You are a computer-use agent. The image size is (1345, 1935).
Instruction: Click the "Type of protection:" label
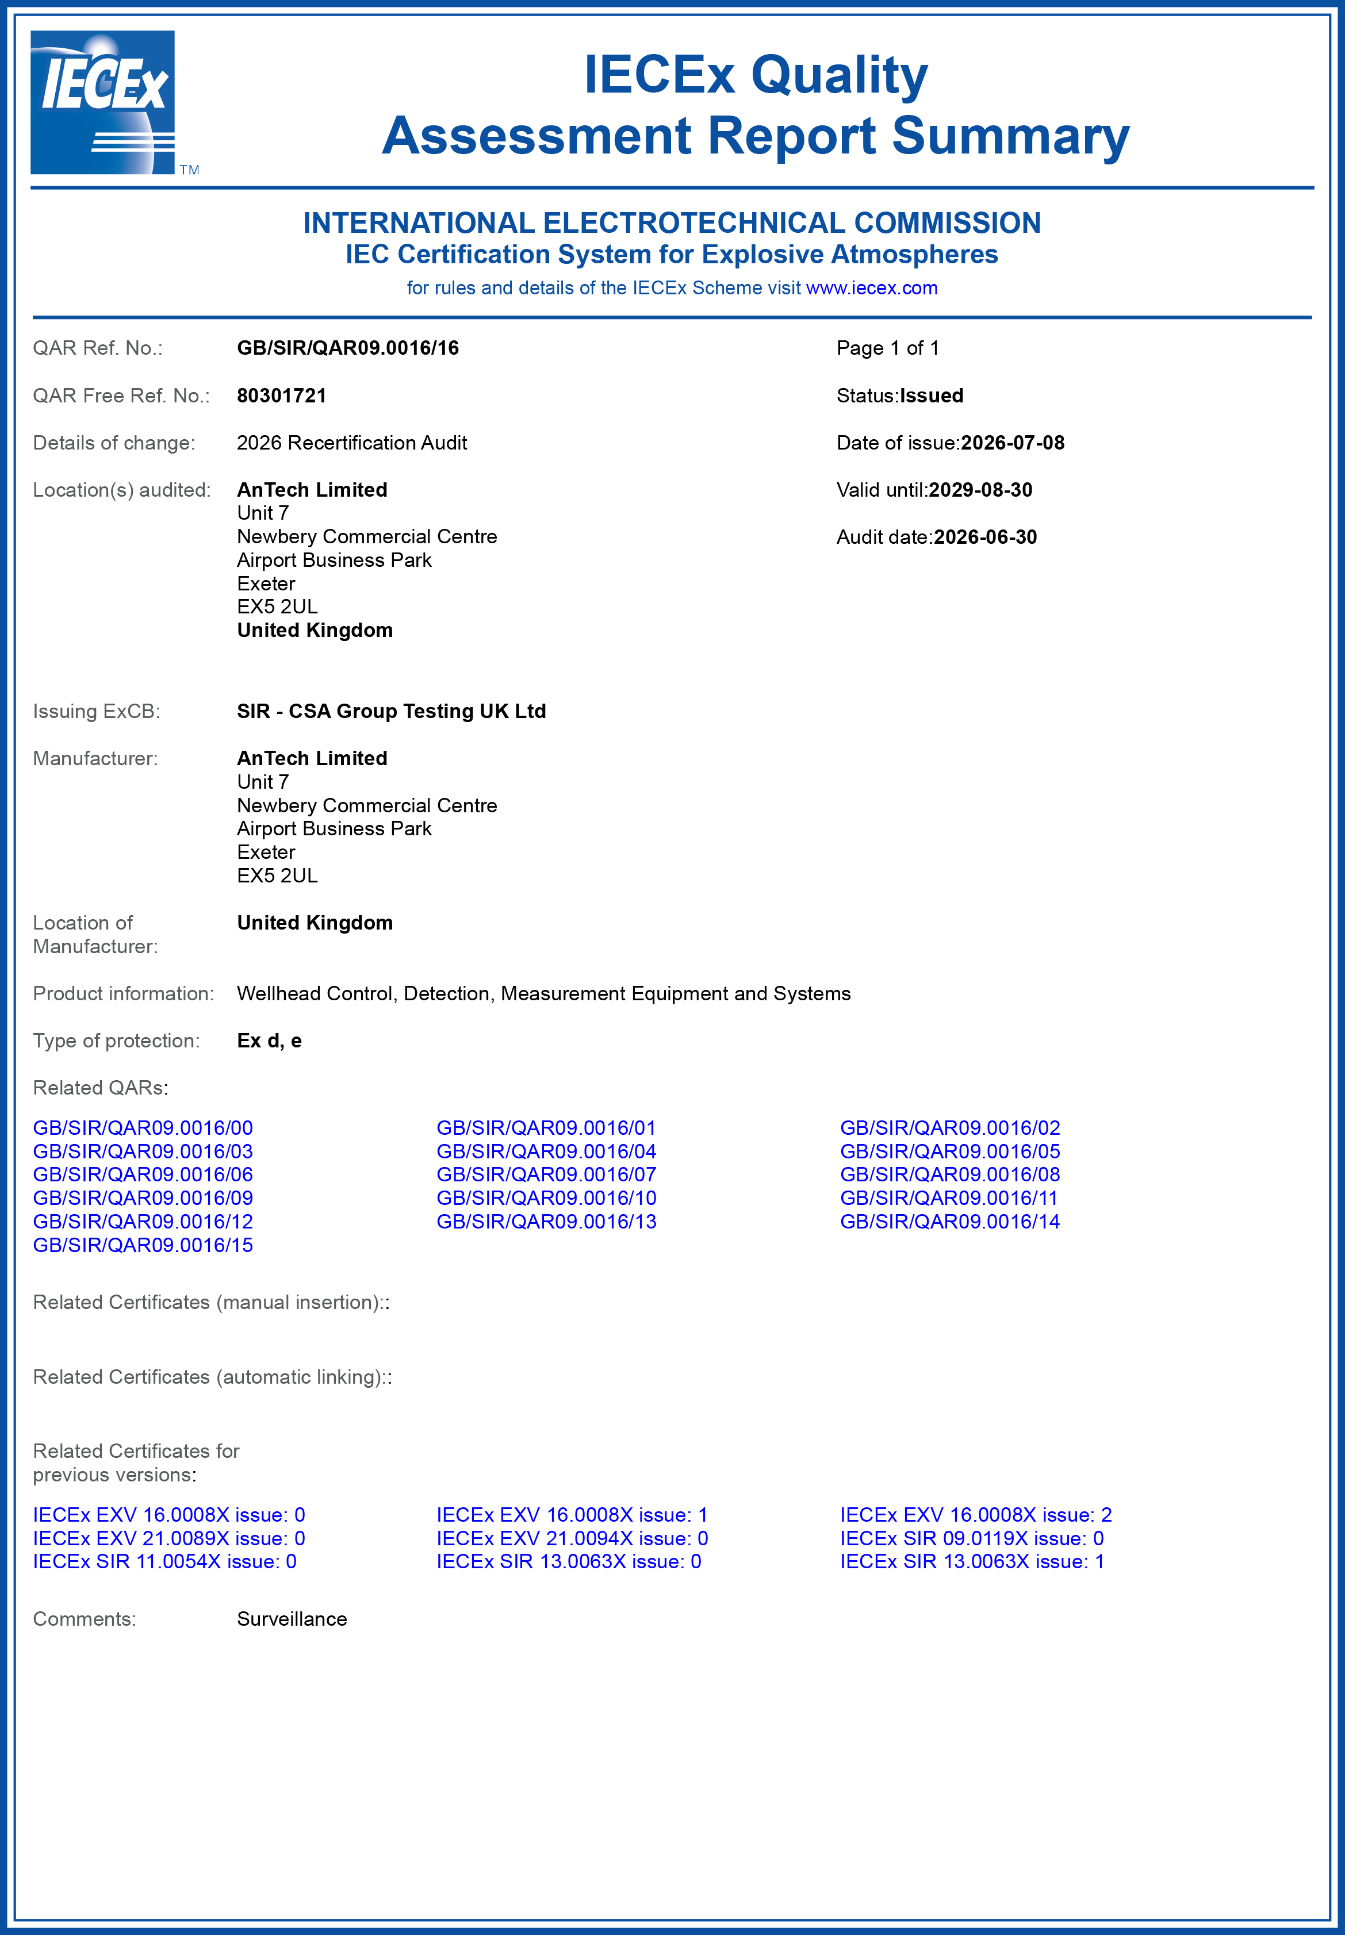[x=116, y=1041]
